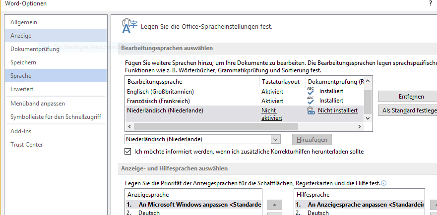Select Deutsch in Anzeigesprache list

[x=193, y=213]
